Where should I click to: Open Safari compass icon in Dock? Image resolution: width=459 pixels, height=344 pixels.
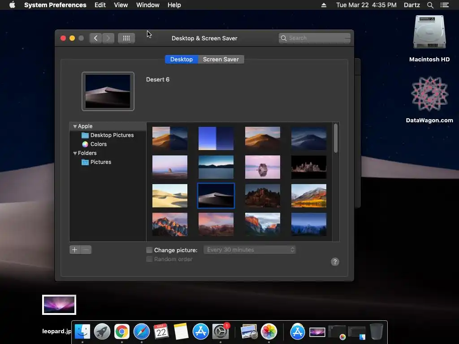pyautogui.click(x=141, y=331)
